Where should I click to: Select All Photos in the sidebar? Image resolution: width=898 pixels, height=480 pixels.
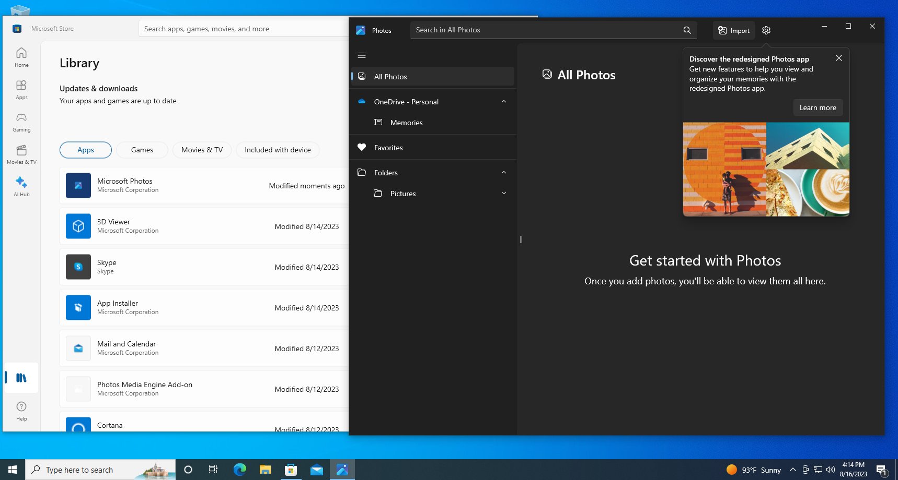(389, 76)
